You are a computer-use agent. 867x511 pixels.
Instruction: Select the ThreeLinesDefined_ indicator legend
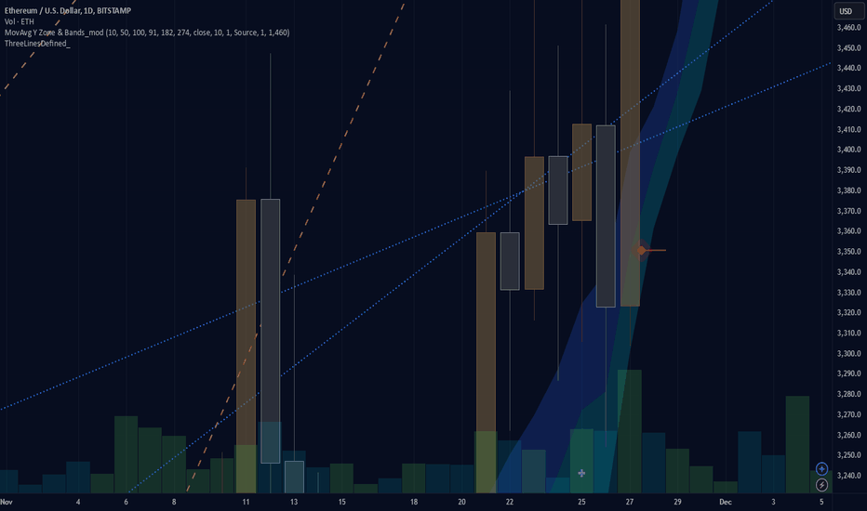click(37, 43)
